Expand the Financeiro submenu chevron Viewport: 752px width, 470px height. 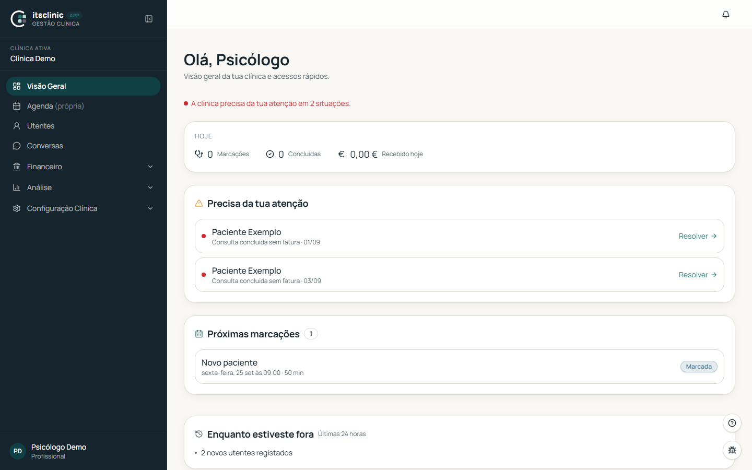click(x=150, y=167)
